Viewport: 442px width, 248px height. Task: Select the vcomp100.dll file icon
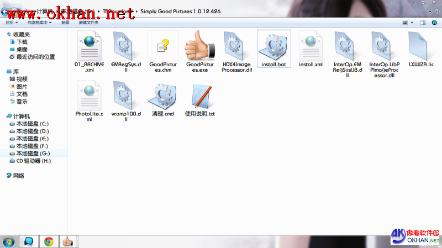click(x=124, y=95)
